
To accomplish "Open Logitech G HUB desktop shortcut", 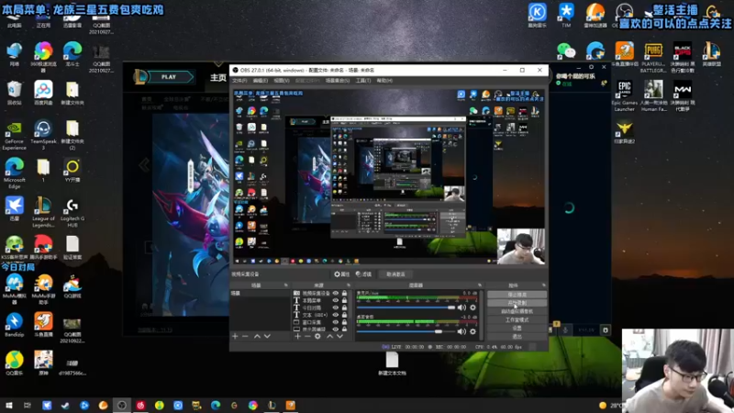I will pos(72,212).
